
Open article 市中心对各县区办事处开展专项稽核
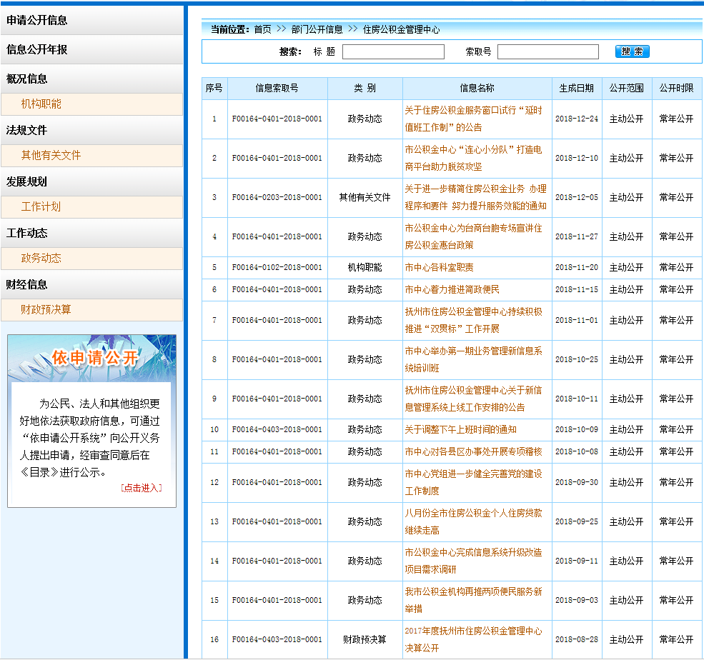[473, 451]
